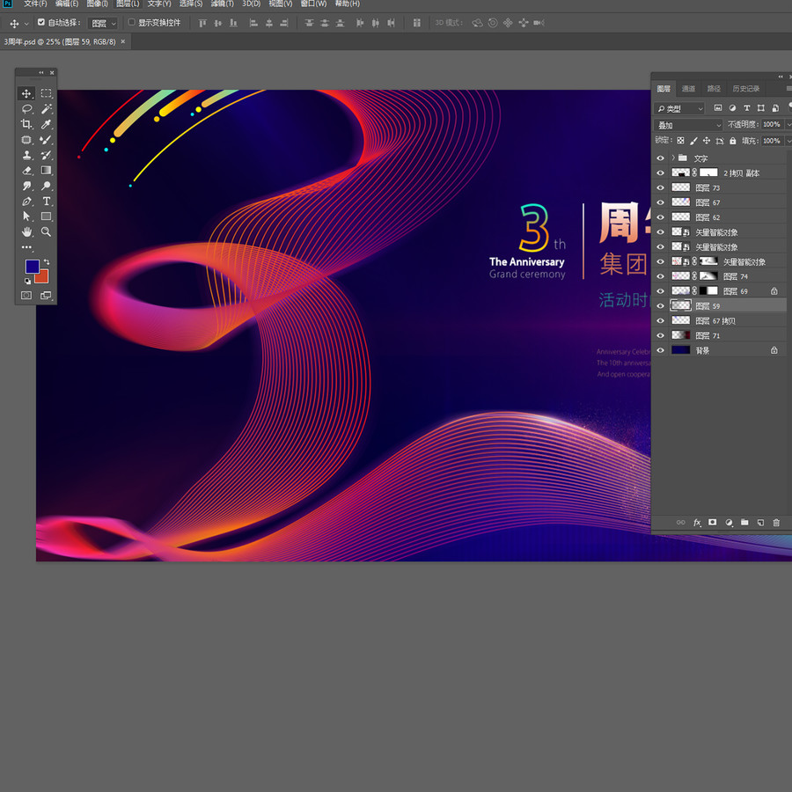Switch to the 通道 Channels tab
792x792 pixels.
688,89
